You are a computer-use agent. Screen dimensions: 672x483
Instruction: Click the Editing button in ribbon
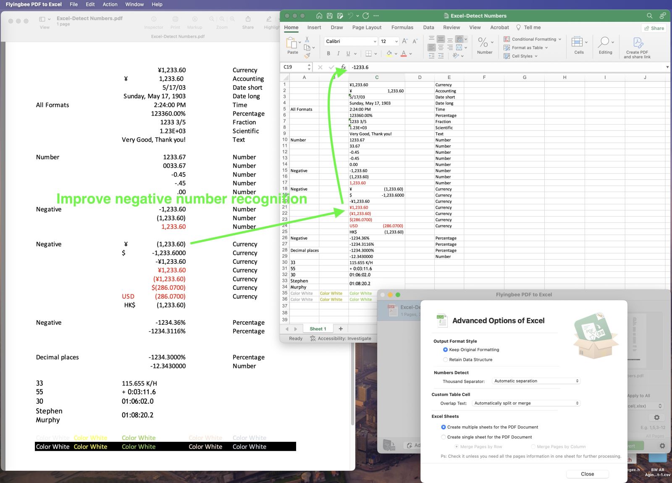(606, 45)
